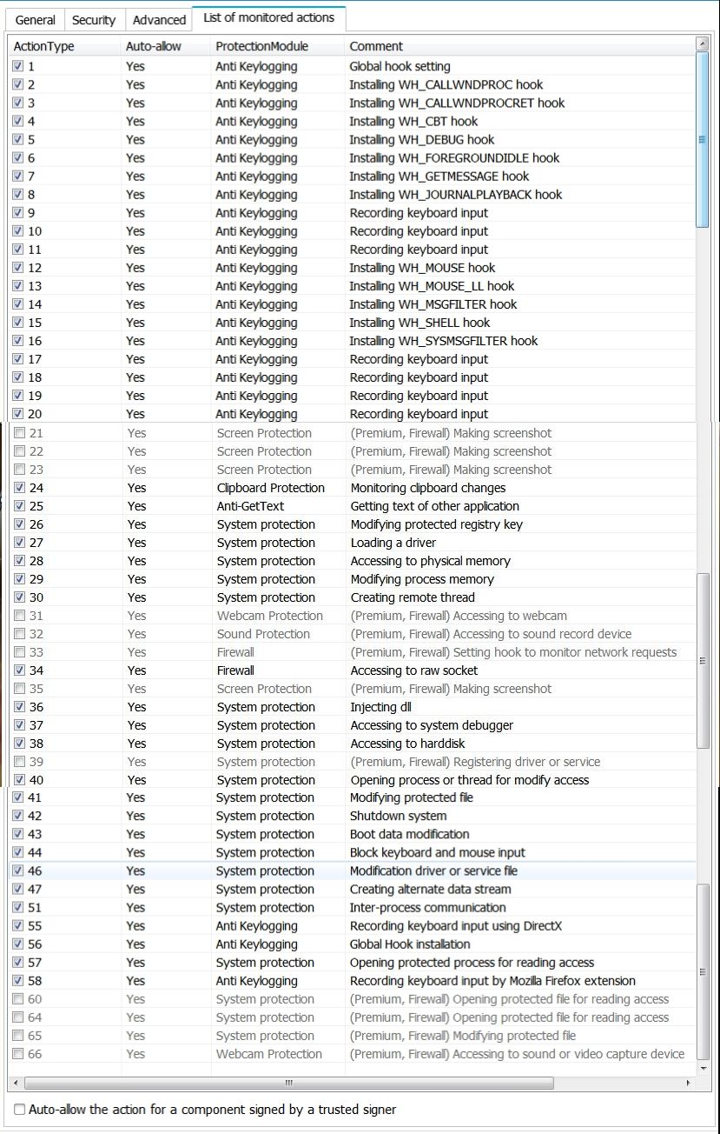Uncheck action 27 Loading a driver
Image resolution: width=720 pixels, height=1134 pixels.
(x=19, y=543)
